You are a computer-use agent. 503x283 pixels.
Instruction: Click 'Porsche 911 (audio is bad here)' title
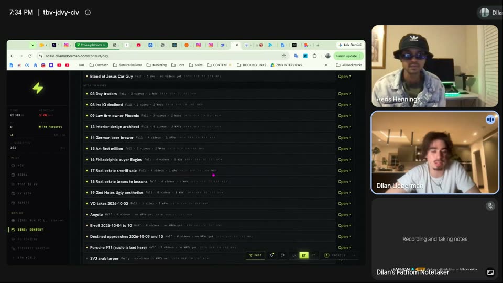[x=118, y=247]
